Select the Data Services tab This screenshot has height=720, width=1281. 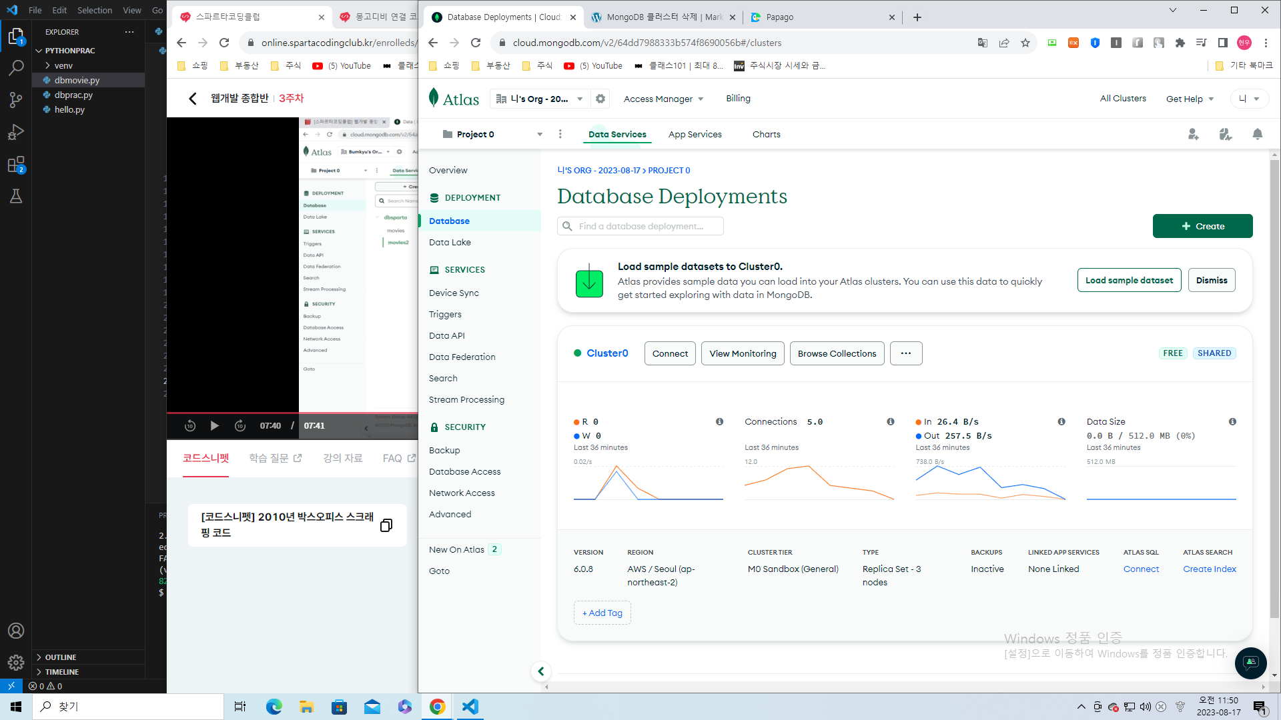tap(617, 134)
